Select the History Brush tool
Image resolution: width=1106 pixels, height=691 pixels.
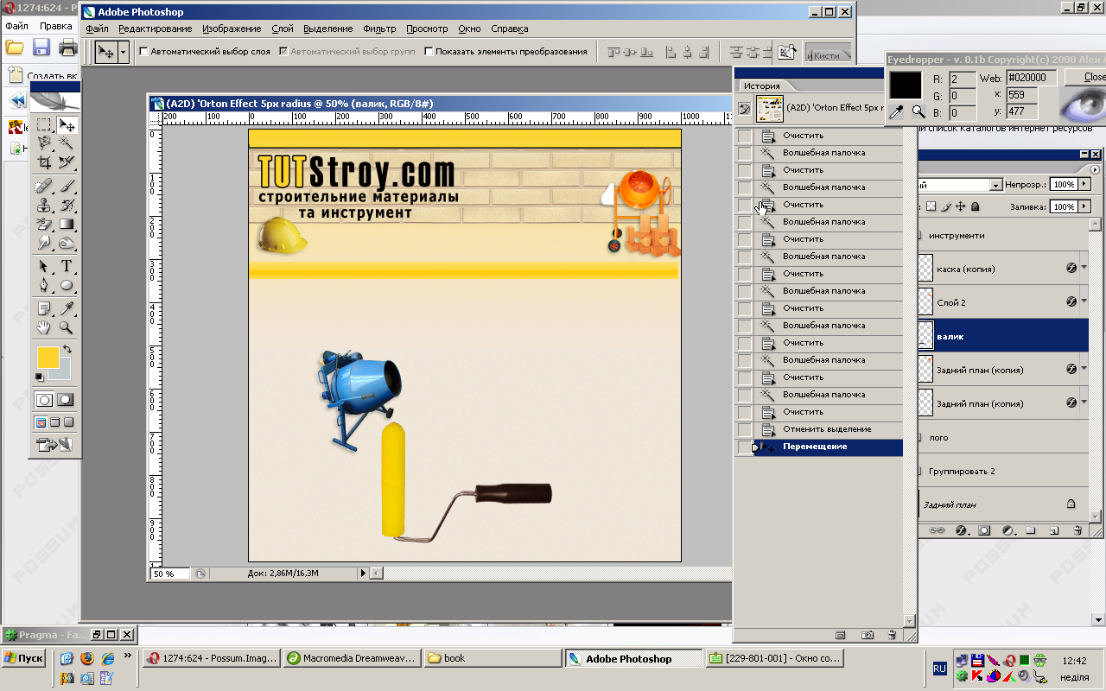(67, 206)
